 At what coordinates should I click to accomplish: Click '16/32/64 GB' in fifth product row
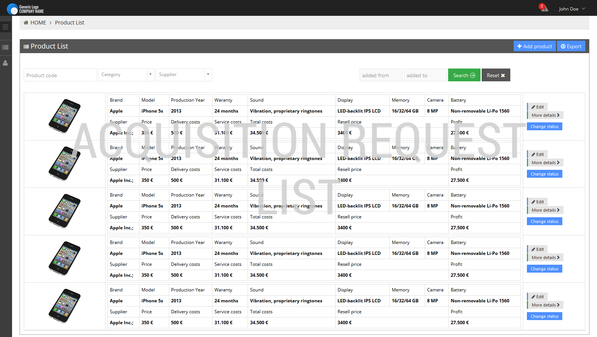(405, 301)
